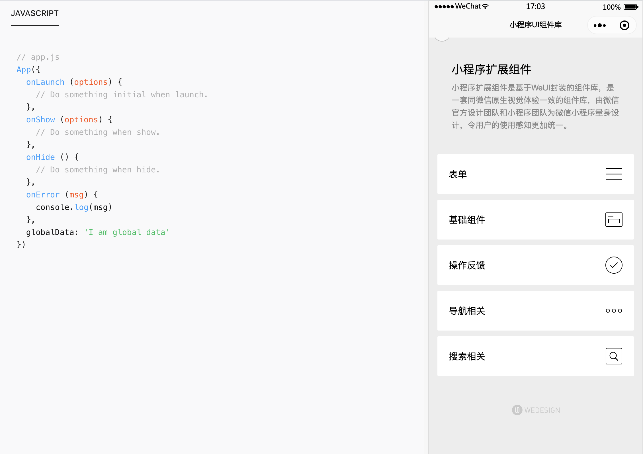This screenshot has height=454, width=643.
Task: Click the hamburger icon beside 表单
Action: pyautogui.click(x=614, y=174)
